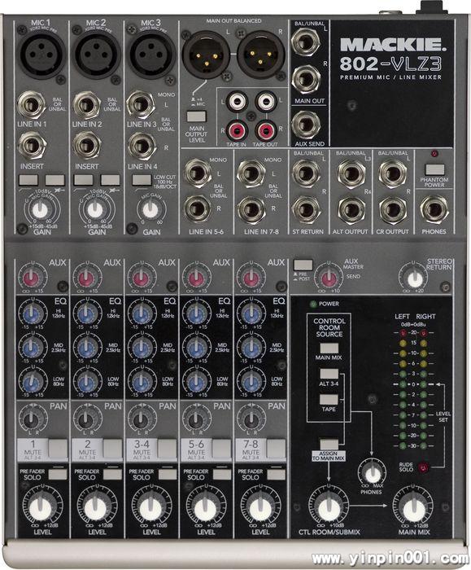Screen dimensions: 471x570
Task: Click the RUDE SOLO indicator light
Action: tap(423, 467)
